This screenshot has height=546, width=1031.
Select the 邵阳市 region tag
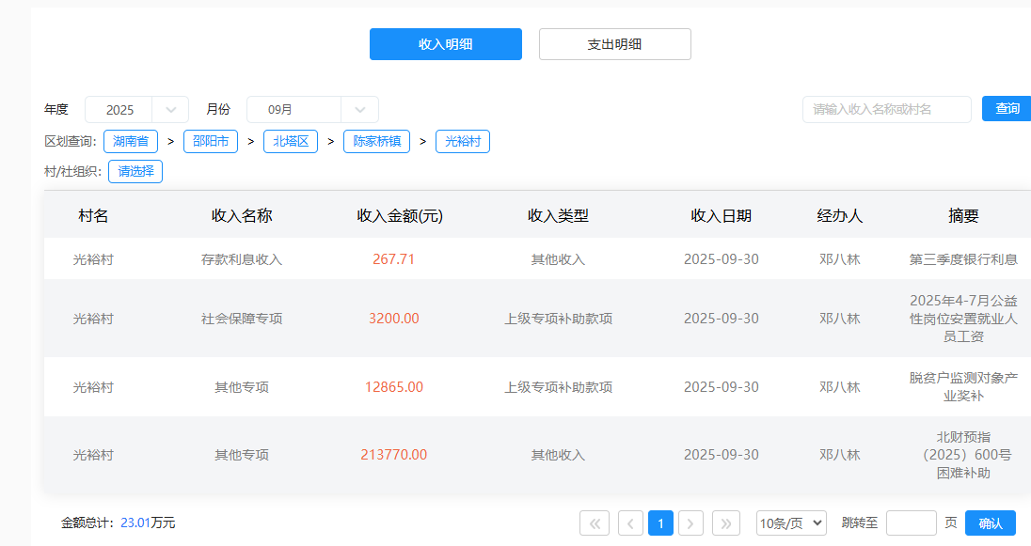tap(211, 142)
